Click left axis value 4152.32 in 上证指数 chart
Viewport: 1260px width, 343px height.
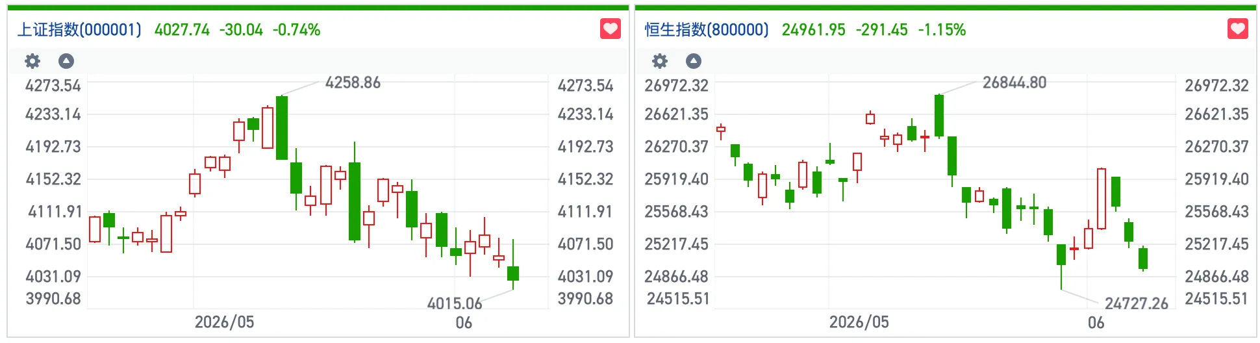[53, 179]
